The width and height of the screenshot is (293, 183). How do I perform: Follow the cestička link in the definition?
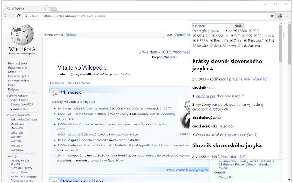tap(202, 96)
